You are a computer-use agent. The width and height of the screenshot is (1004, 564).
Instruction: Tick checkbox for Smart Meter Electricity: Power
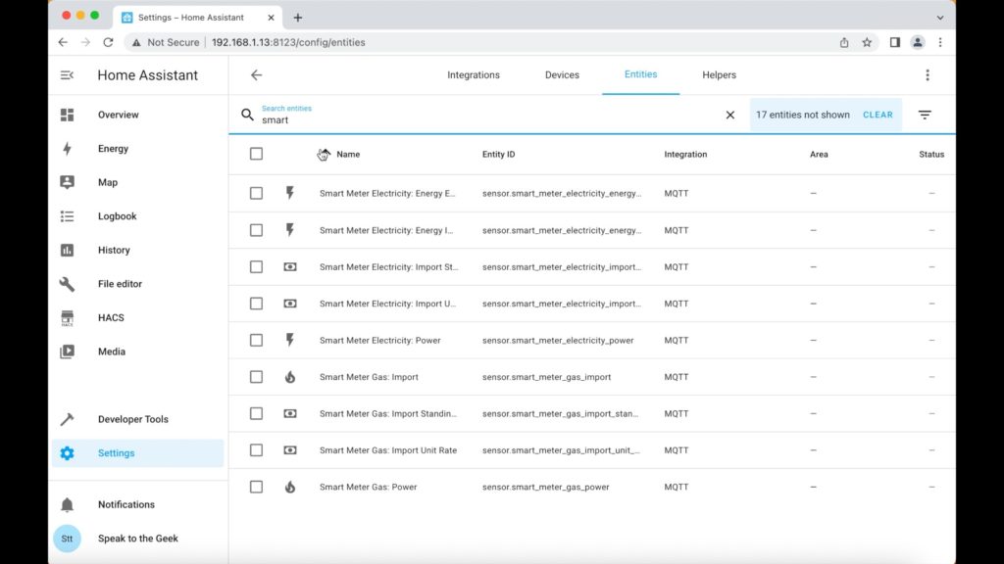pyautogui.click(x=256, y=341)
